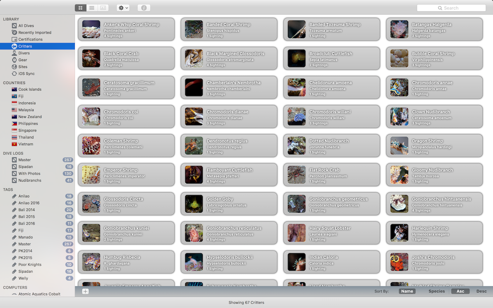Select iOS Sync in the sidebar

coord(26,74)
